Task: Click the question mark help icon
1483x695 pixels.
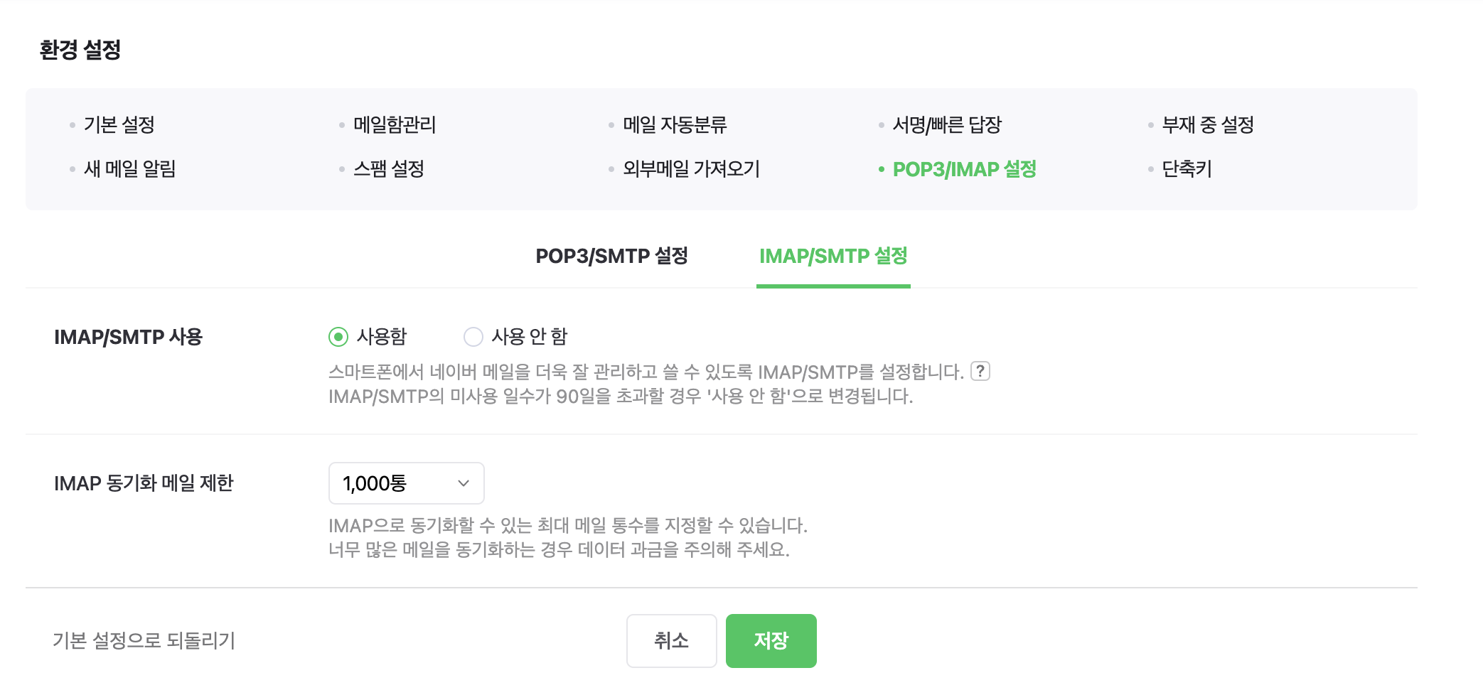Action: coord(980,371)
